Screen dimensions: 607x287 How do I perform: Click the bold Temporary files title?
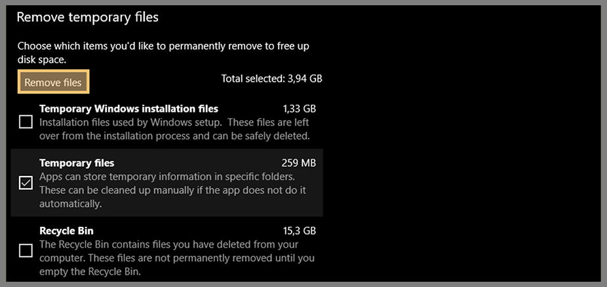click(77, 163)
